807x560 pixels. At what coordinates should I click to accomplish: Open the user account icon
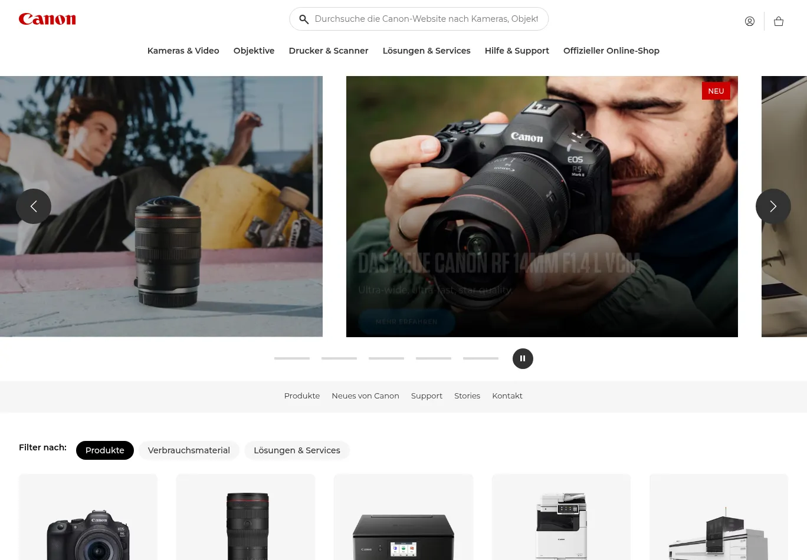(x=749, y=21)
